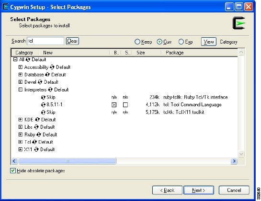
Task: Click cycle icon beside Interpreters category
Action: 50,89
